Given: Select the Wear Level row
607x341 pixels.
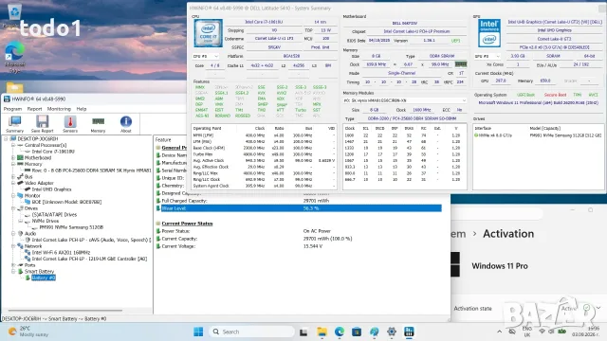Looking at the screenshot, I should 299,208.
